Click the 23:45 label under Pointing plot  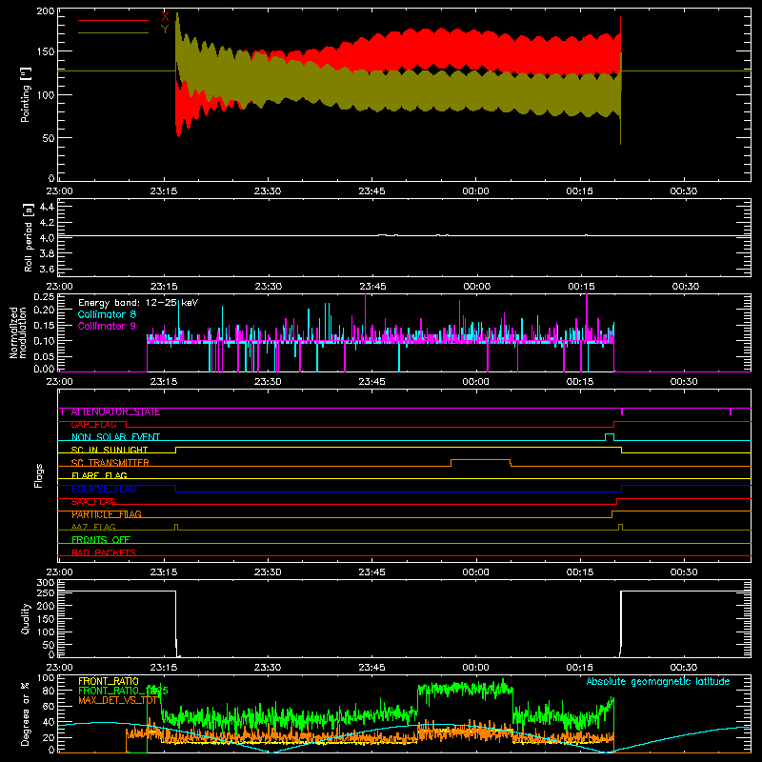coord(371,191)
